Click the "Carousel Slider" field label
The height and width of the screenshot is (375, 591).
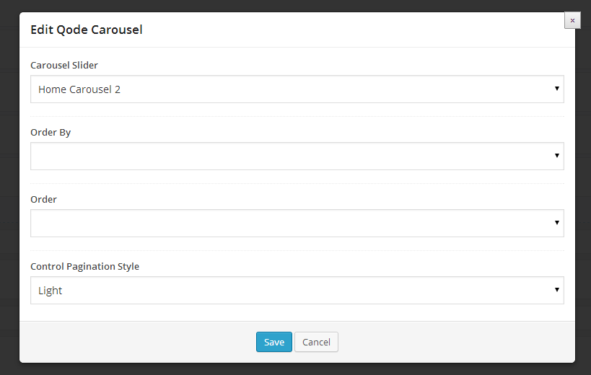pyautogui.click(x=64, y=66)
